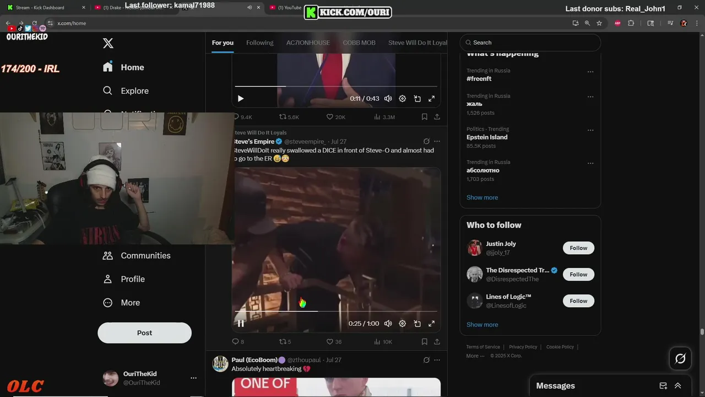Viewport: 705px width, 397px height.
Task: Switch to the Following tab
Action: [x=260, y=42]
